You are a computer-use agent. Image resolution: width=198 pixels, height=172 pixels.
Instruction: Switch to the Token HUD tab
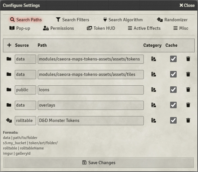(x=101, y=28)
